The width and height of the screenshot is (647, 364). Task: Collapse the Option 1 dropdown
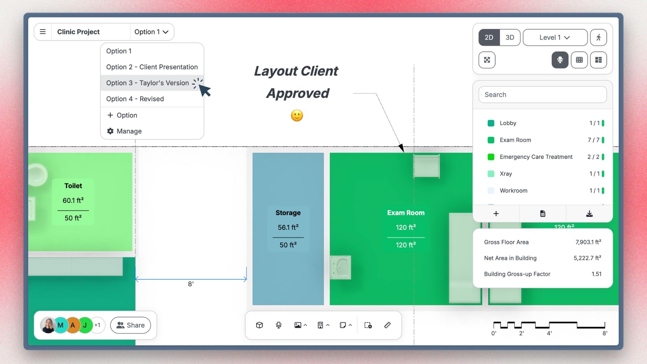click(x=151, y=32)
